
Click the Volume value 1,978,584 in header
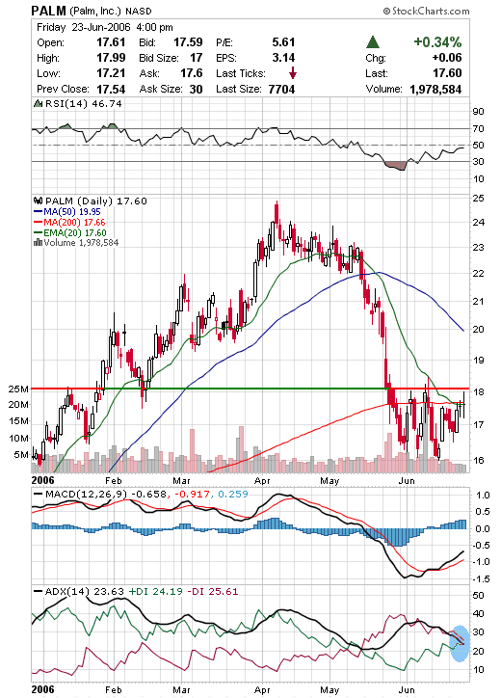tap(435, 89)
